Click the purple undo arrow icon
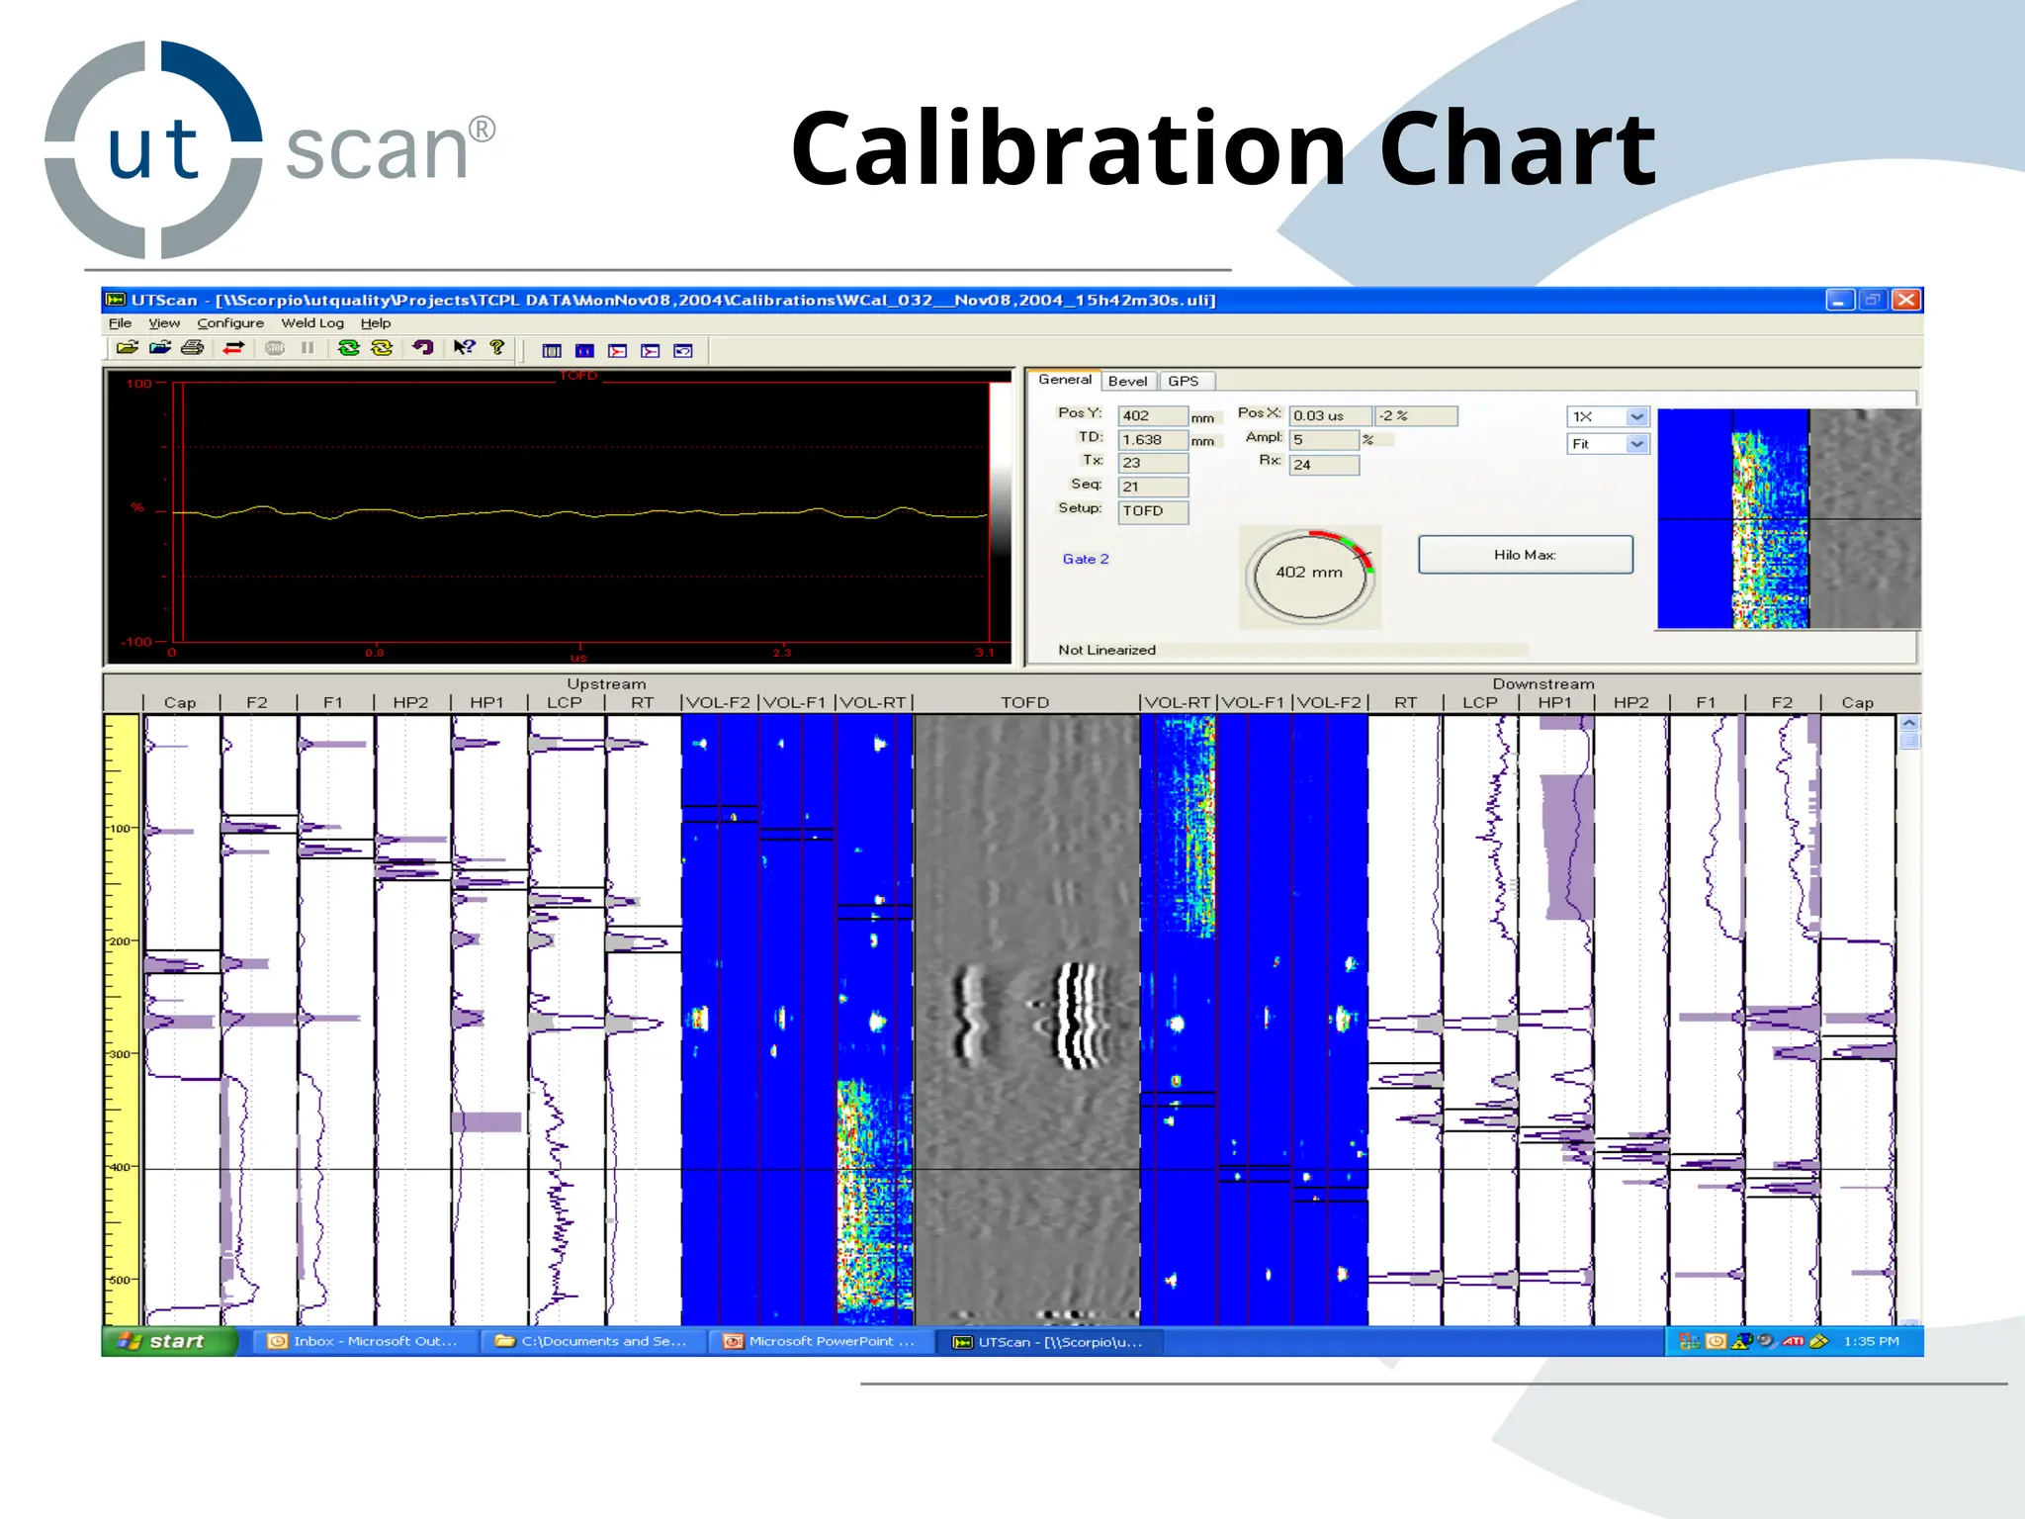 (423, 348)
